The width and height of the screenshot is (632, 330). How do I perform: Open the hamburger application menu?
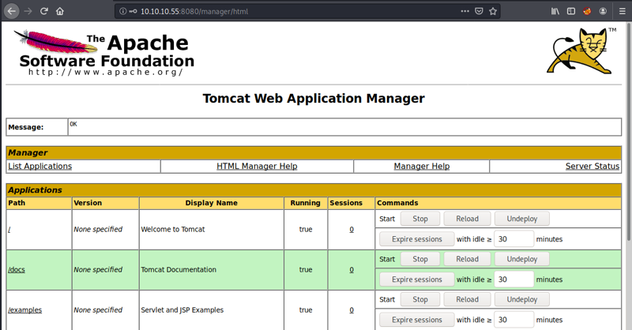(x=623, y=11)
